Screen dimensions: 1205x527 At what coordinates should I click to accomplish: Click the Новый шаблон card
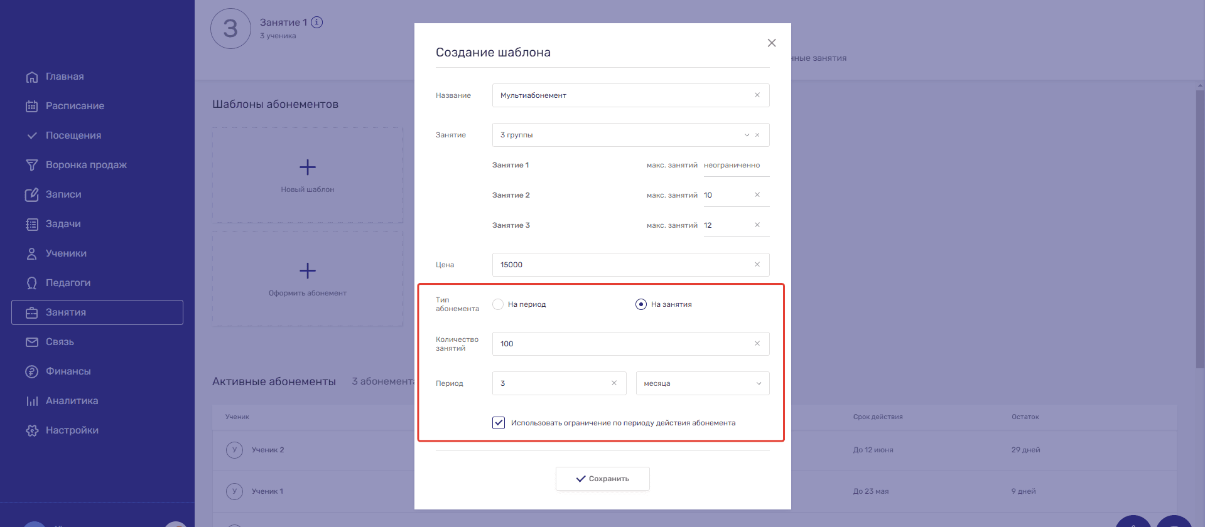coord(308,175)
